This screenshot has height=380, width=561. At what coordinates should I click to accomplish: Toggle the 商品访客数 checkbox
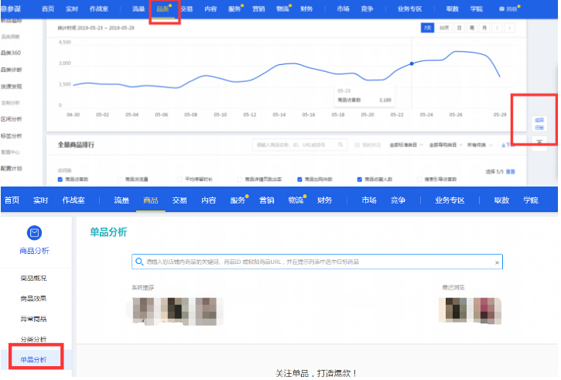tap(60, 179)
